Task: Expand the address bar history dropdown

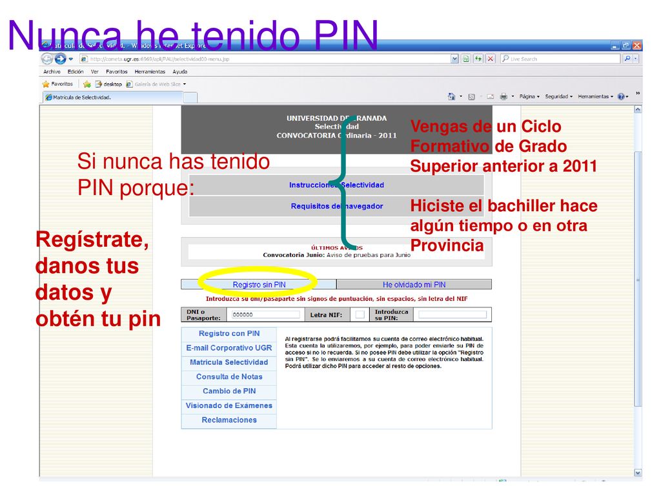Action: coord(454,59)
